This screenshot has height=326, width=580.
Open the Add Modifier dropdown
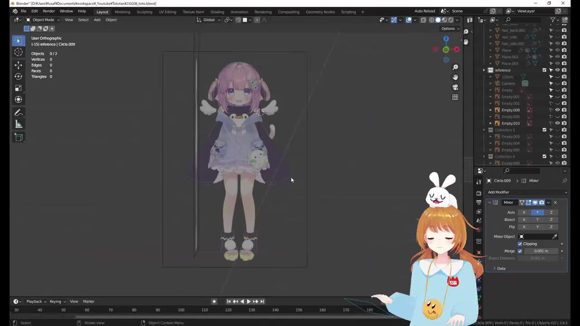[527, 192]
